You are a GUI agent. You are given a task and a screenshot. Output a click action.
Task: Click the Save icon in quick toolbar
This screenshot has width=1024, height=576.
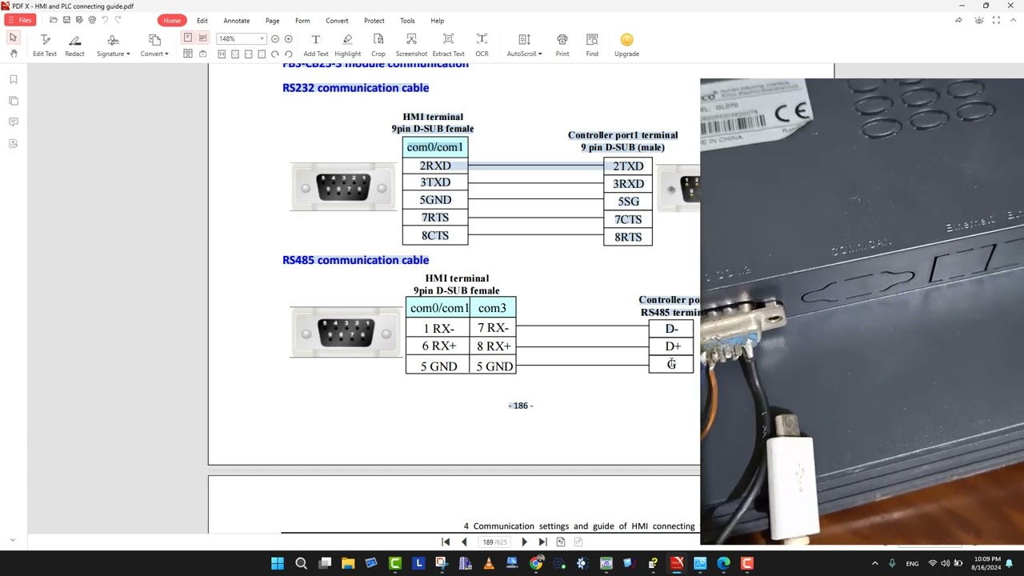pos(66,20)
